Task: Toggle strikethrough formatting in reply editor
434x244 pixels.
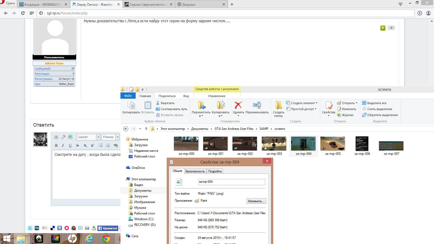Action: click(x=77, y=146)
